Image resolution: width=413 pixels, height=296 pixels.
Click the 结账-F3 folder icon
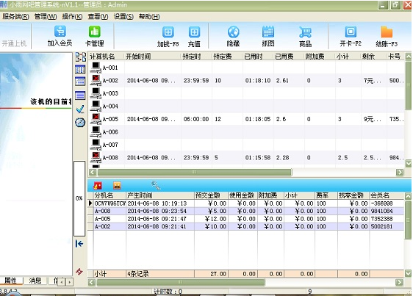[x=387, y=32]
